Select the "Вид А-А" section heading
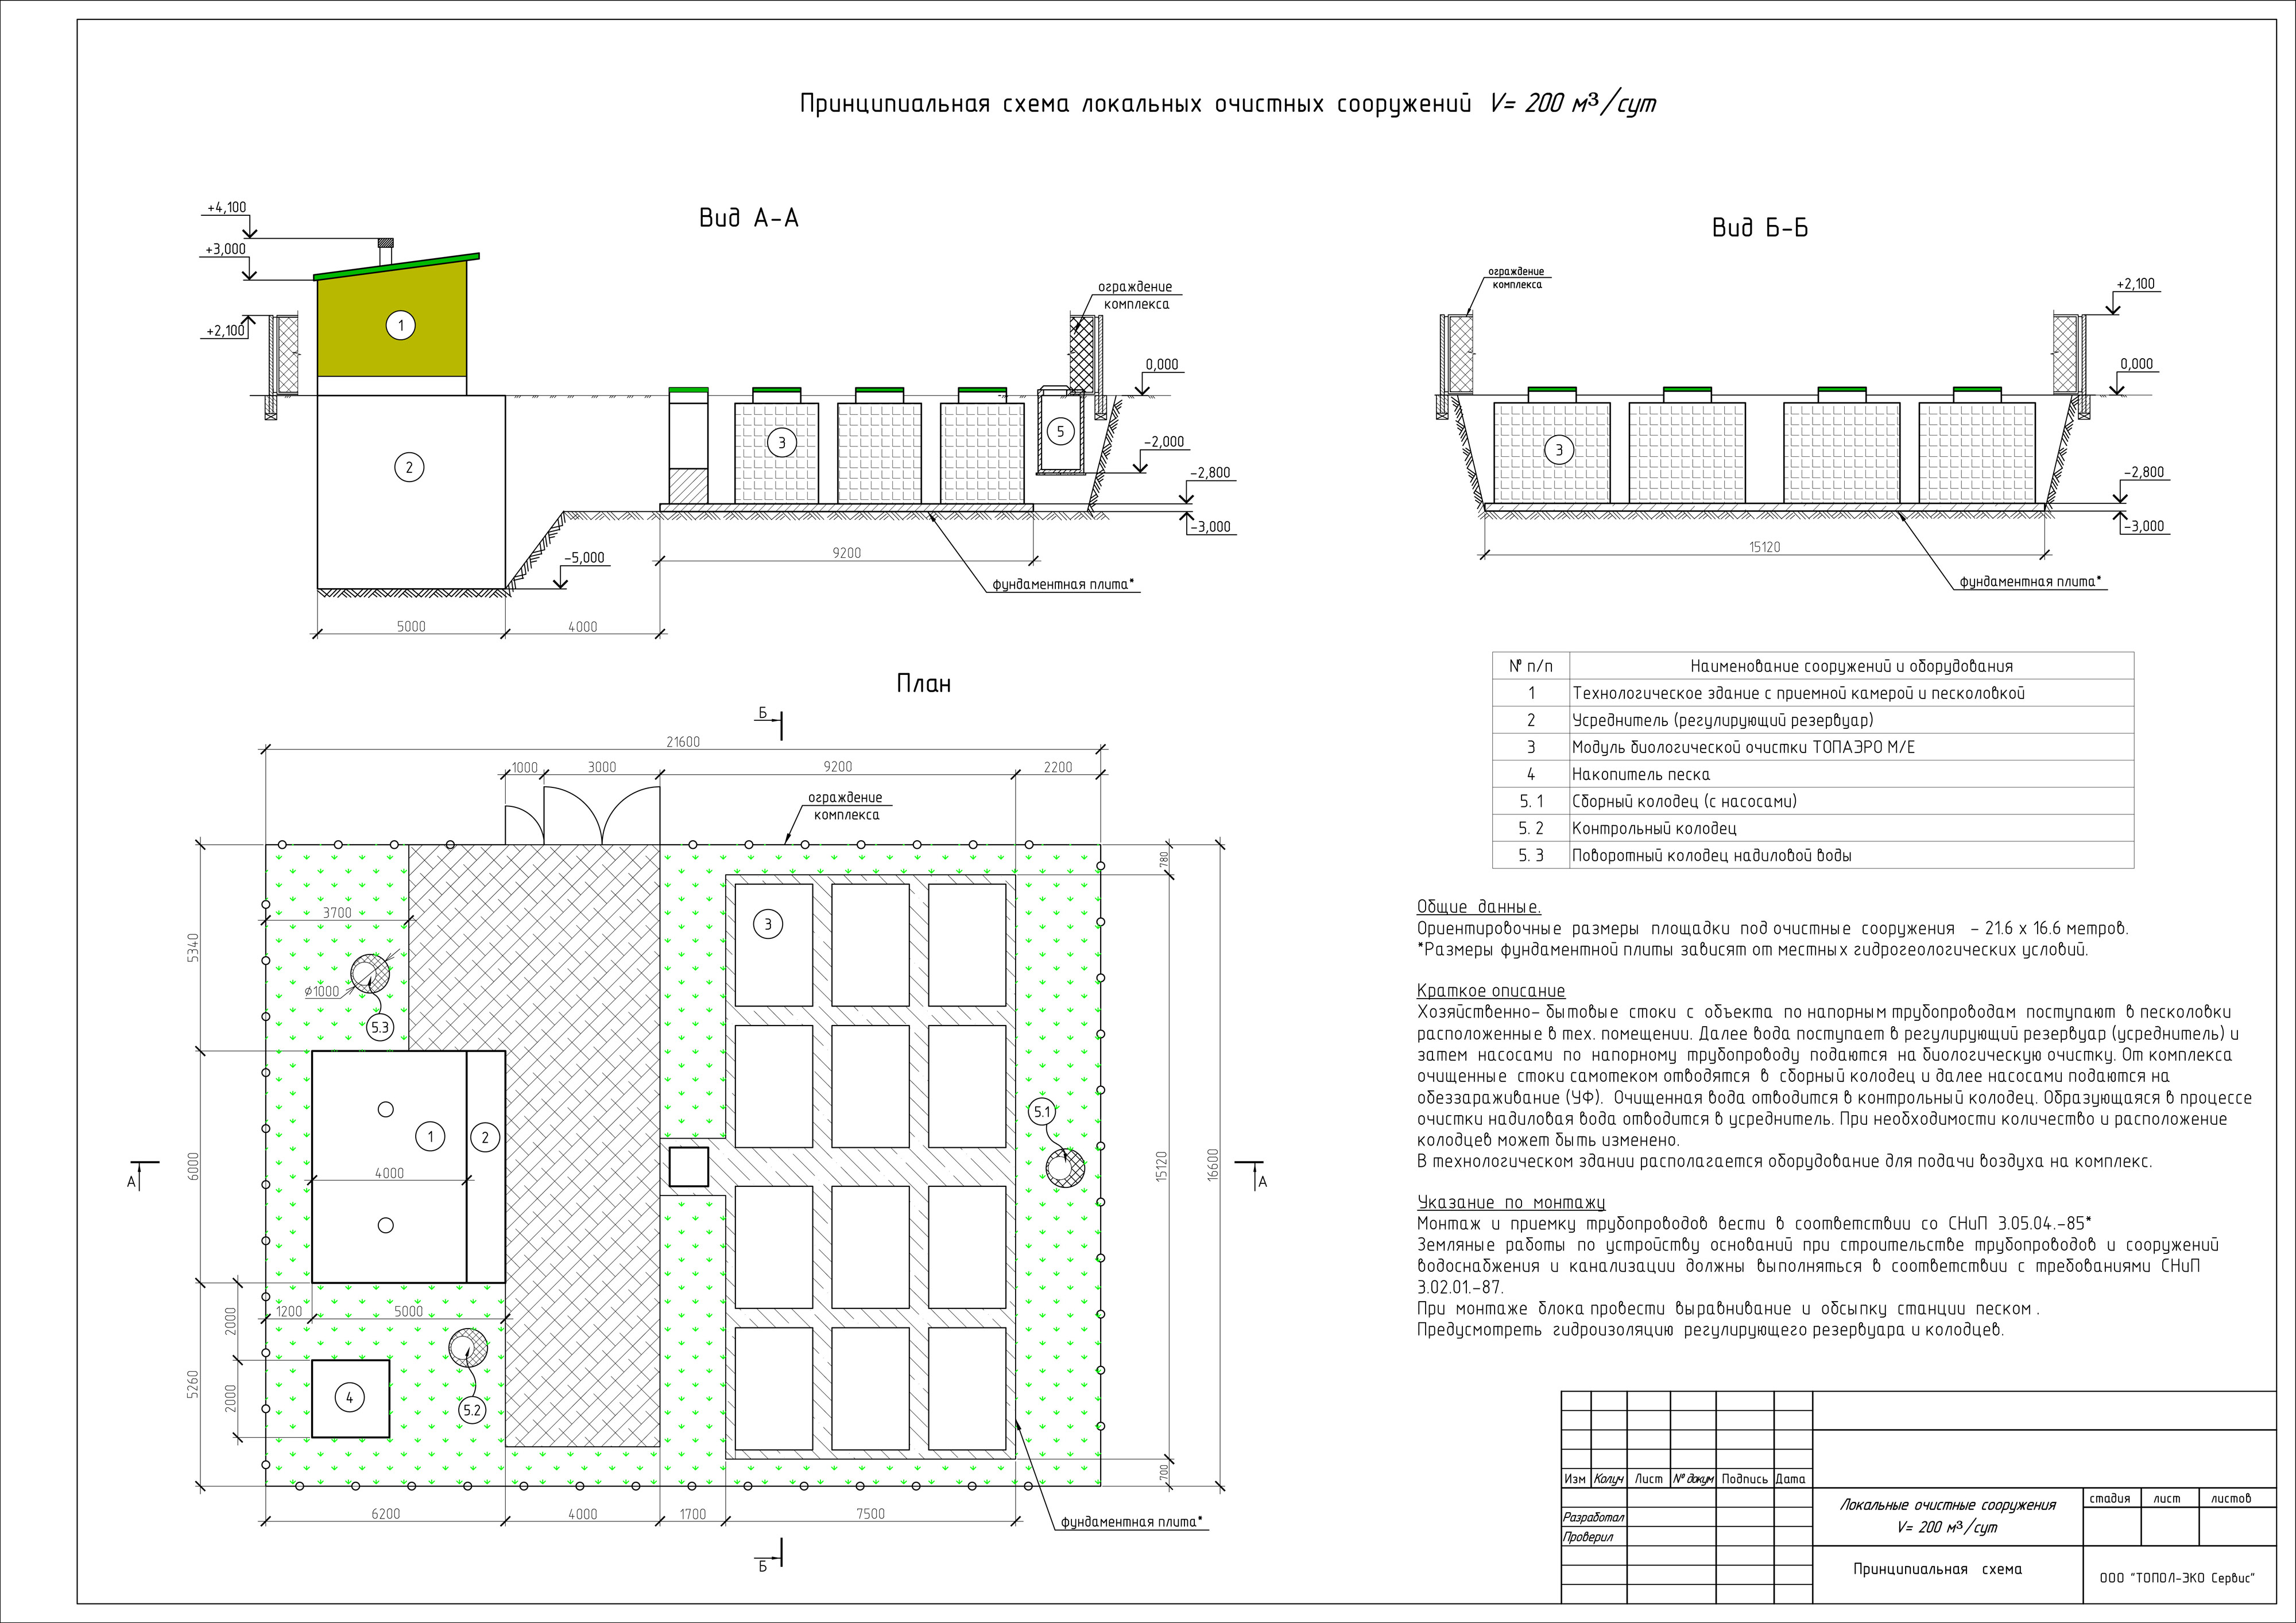2296x1623 pixels. pos(749,219)
